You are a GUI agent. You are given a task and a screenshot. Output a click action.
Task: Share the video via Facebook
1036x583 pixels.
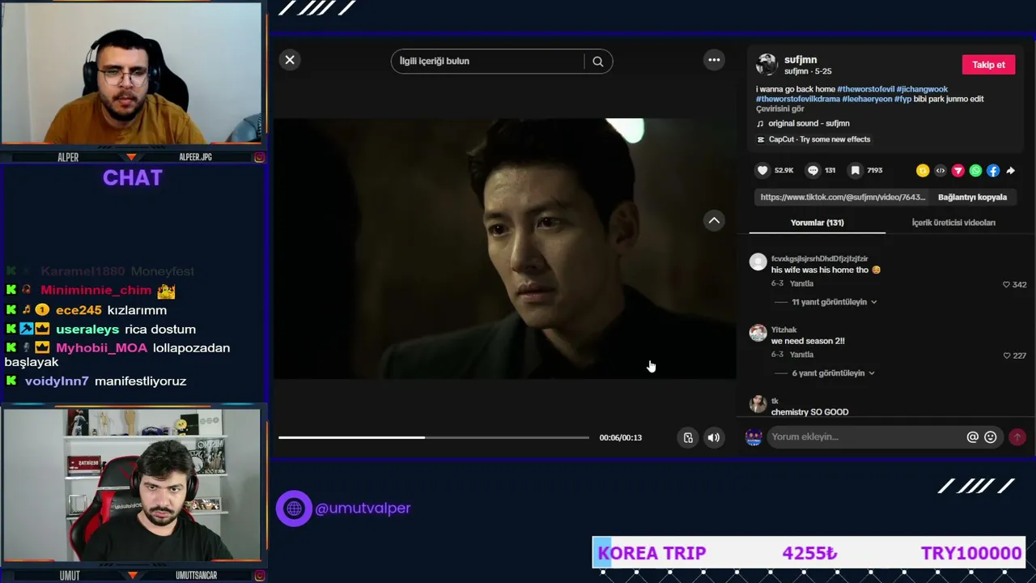[993, 171]
